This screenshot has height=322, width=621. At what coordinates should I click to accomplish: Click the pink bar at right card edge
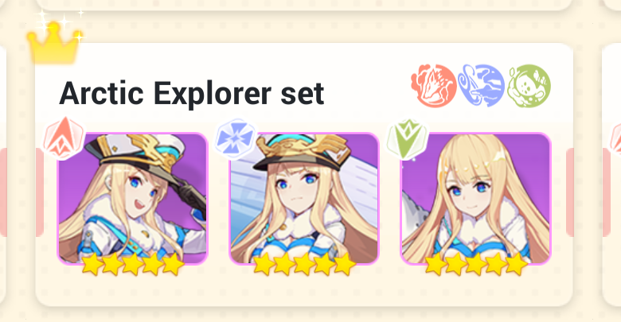click(570, 192)
